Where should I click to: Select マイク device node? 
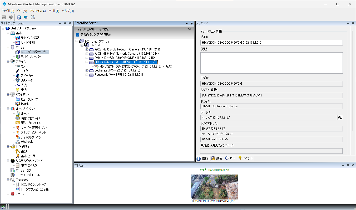click(24, 71)
